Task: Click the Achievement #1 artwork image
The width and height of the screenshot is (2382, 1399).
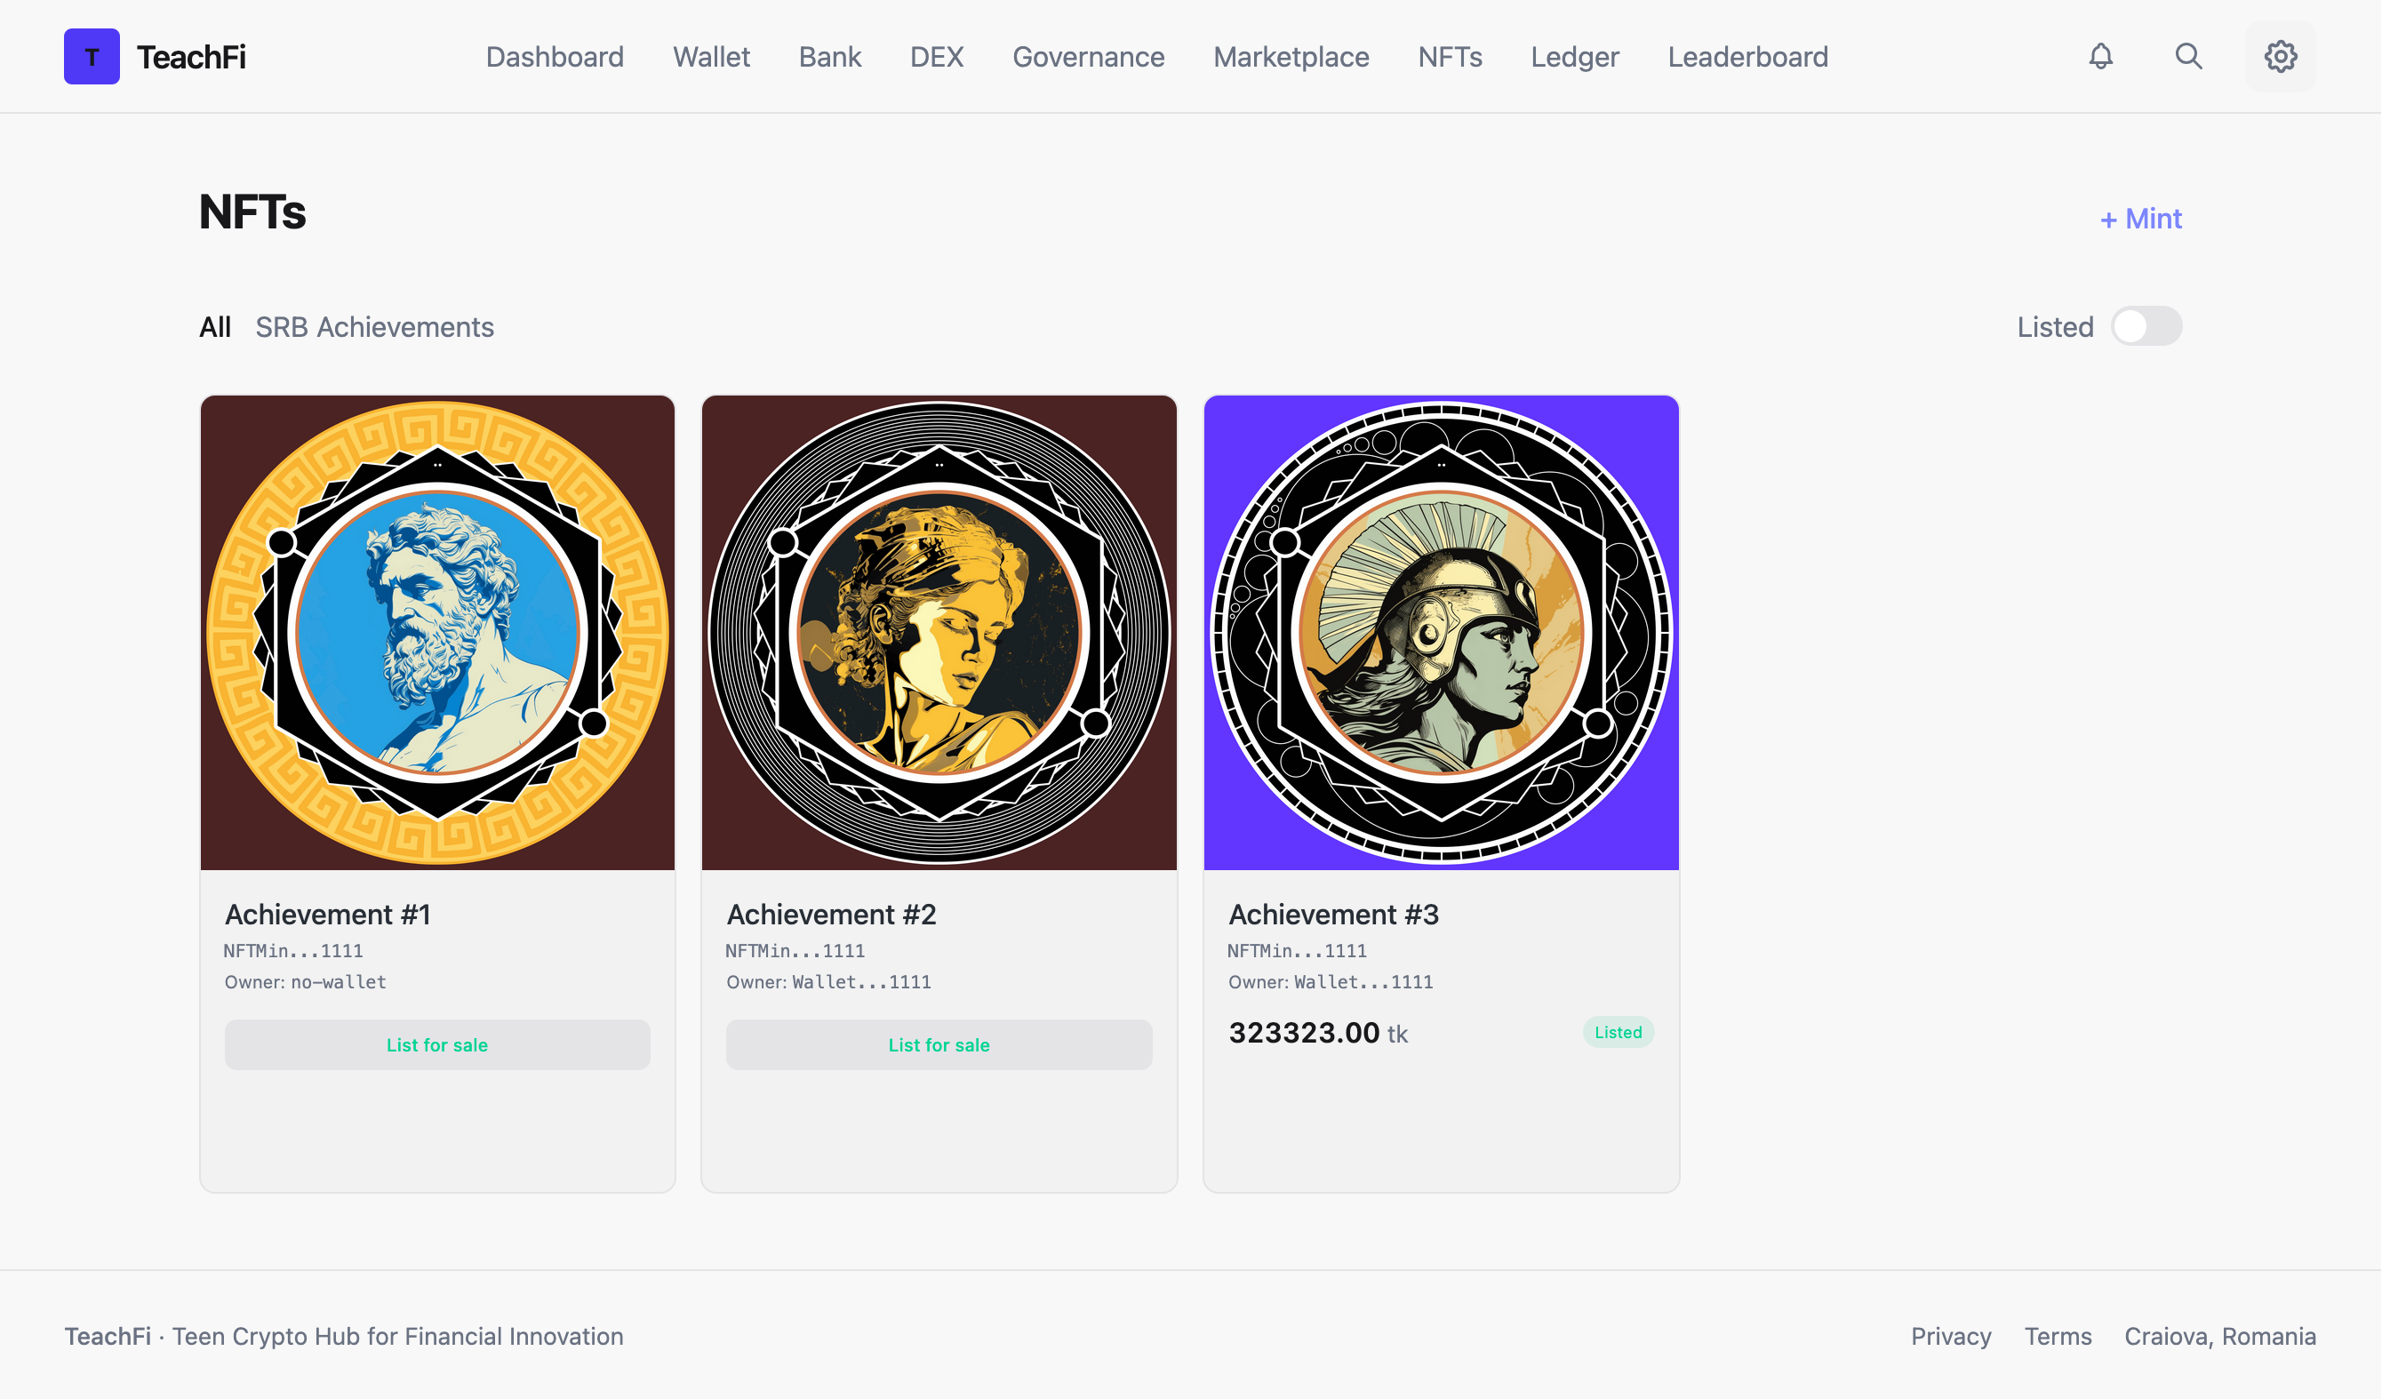Action: (436, 634)
